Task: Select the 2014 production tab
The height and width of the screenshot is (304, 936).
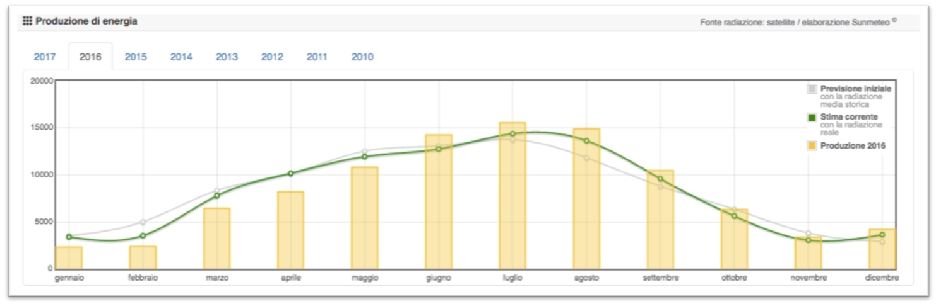Action: pyautogui.click(x=181, y=57)
